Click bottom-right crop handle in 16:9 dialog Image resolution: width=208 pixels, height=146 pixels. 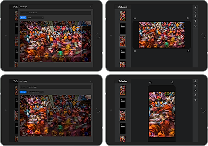[x=81, y=56]
